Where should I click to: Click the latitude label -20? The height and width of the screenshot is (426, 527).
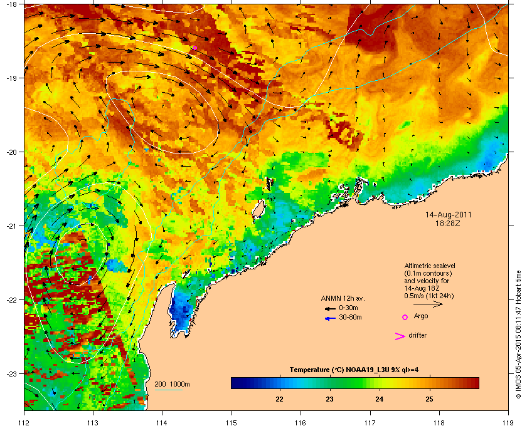coord(11,152)
